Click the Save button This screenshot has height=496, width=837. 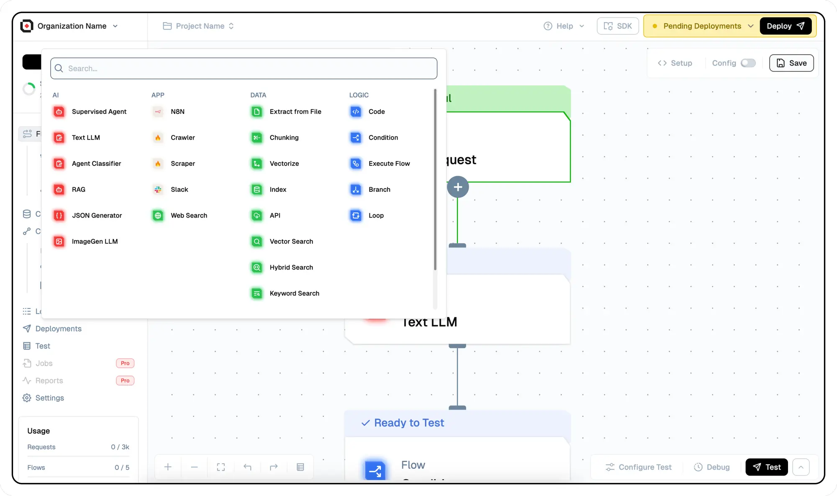coord(791,63)
